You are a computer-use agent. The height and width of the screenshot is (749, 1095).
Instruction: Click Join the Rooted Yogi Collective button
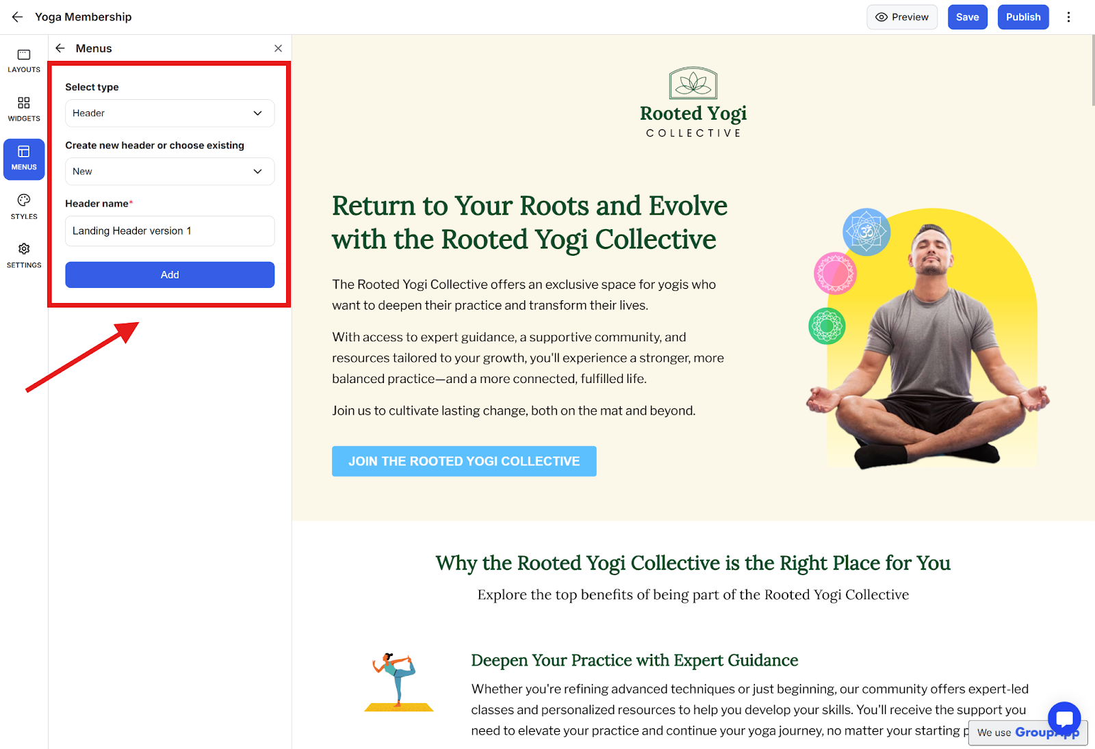[x=464, y=462]
